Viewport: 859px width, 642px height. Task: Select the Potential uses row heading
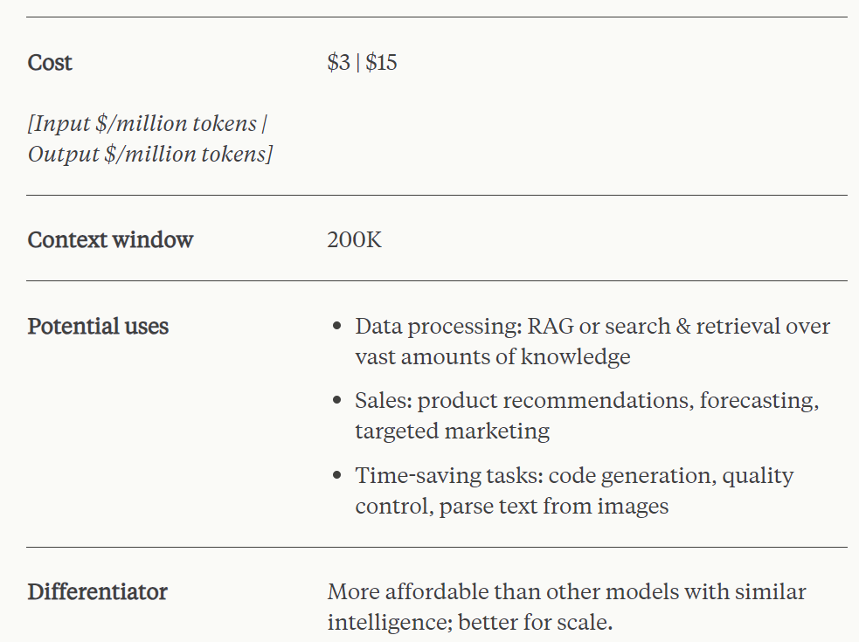pos(98,327)
